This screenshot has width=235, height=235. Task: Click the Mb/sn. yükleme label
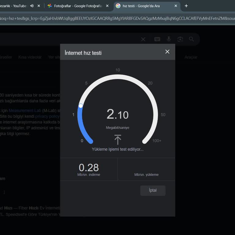(x=147, y=175)
